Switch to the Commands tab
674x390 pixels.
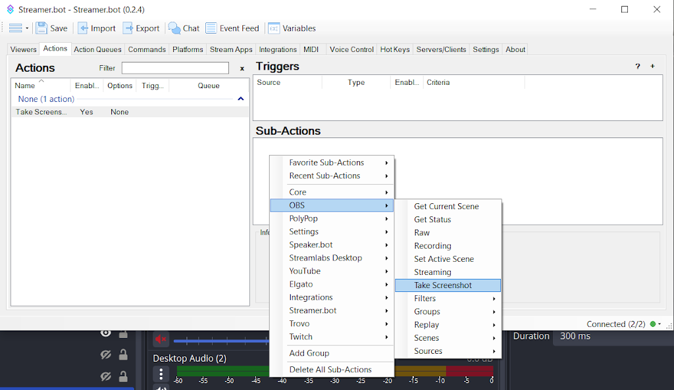pos(147,49)
